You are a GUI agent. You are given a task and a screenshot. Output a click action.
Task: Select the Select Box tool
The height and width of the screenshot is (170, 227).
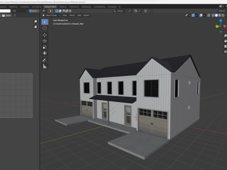pyautogui.click(x=45, y=22)
